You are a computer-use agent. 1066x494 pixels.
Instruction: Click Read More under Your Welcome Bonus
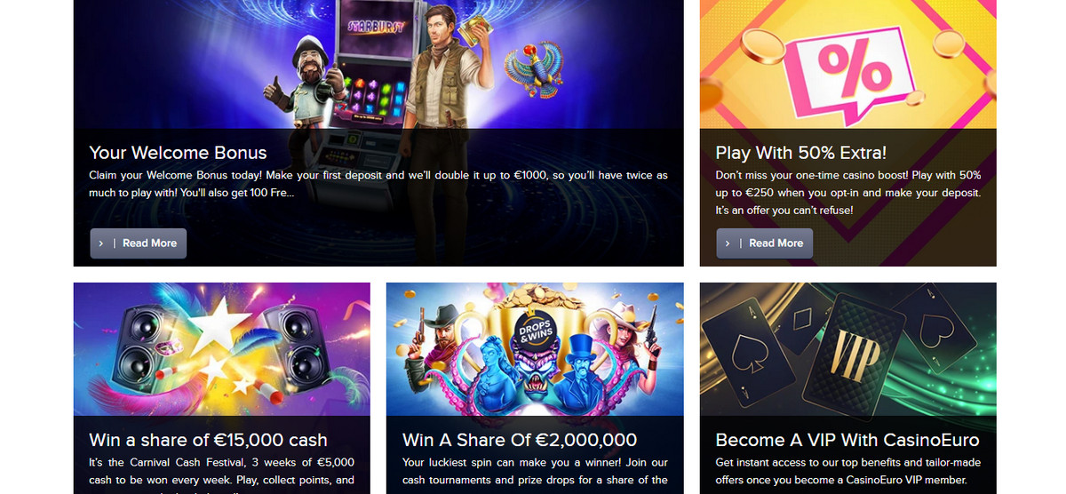click(x=139, y=243)
